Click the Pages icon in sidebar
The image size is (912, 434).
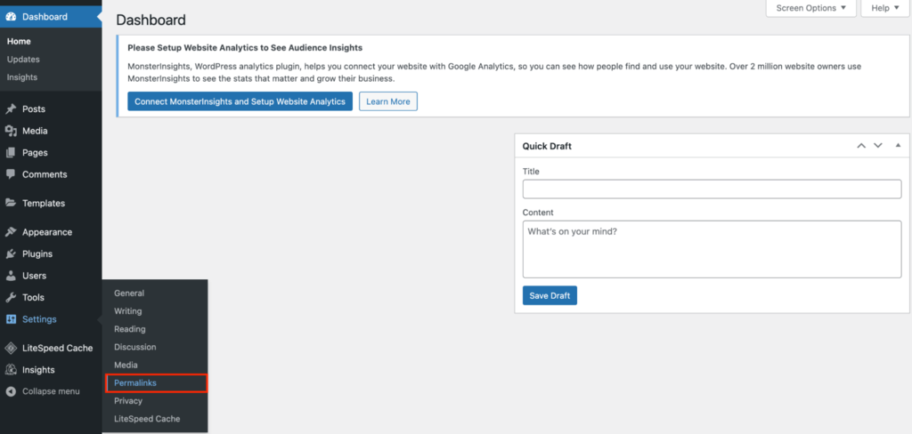11,153
